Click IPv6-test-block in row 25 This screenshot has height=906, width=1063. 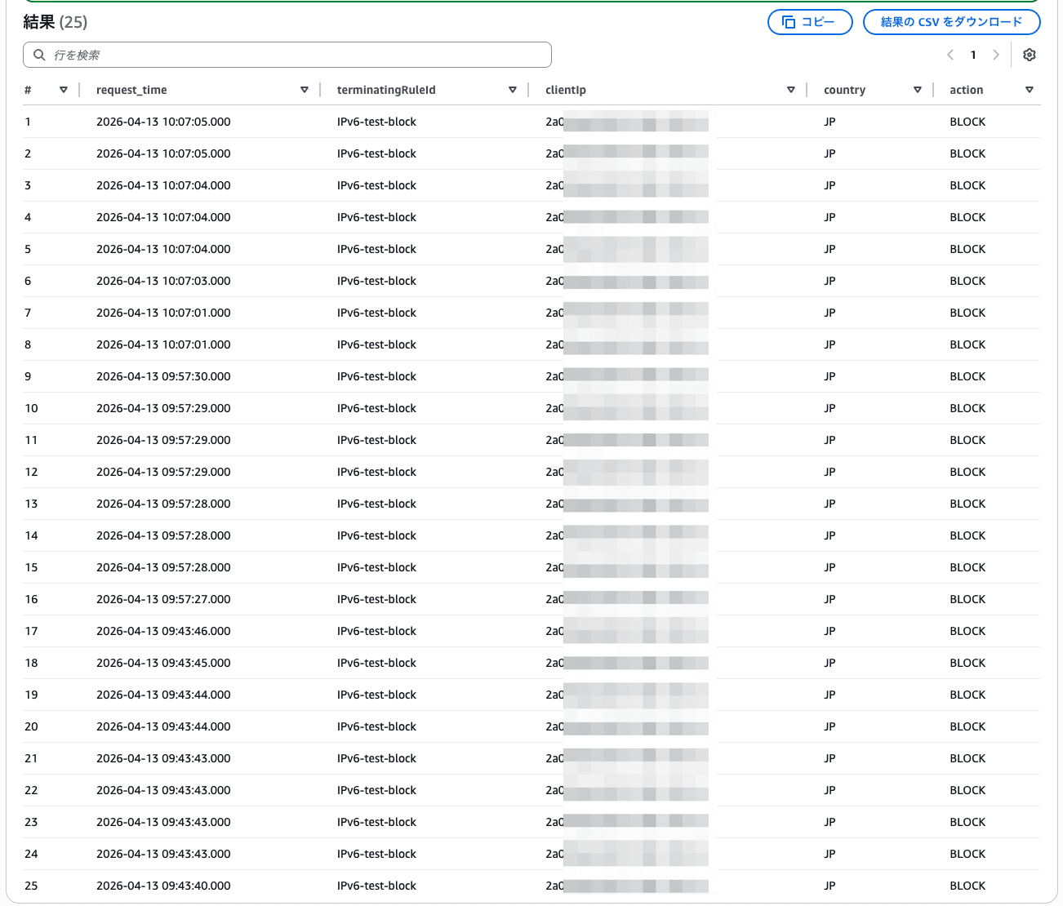[376, 886]
